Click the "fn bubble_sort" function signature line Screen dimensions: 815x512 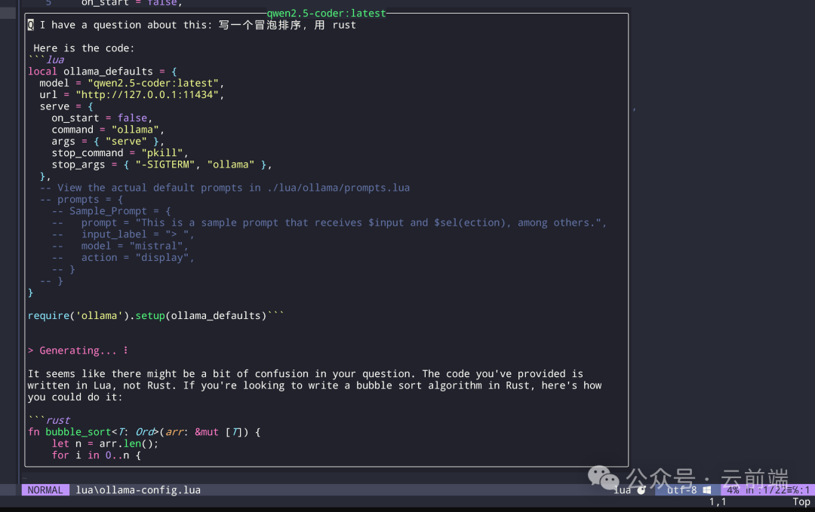pyautogui.click(x=144, y=432)
